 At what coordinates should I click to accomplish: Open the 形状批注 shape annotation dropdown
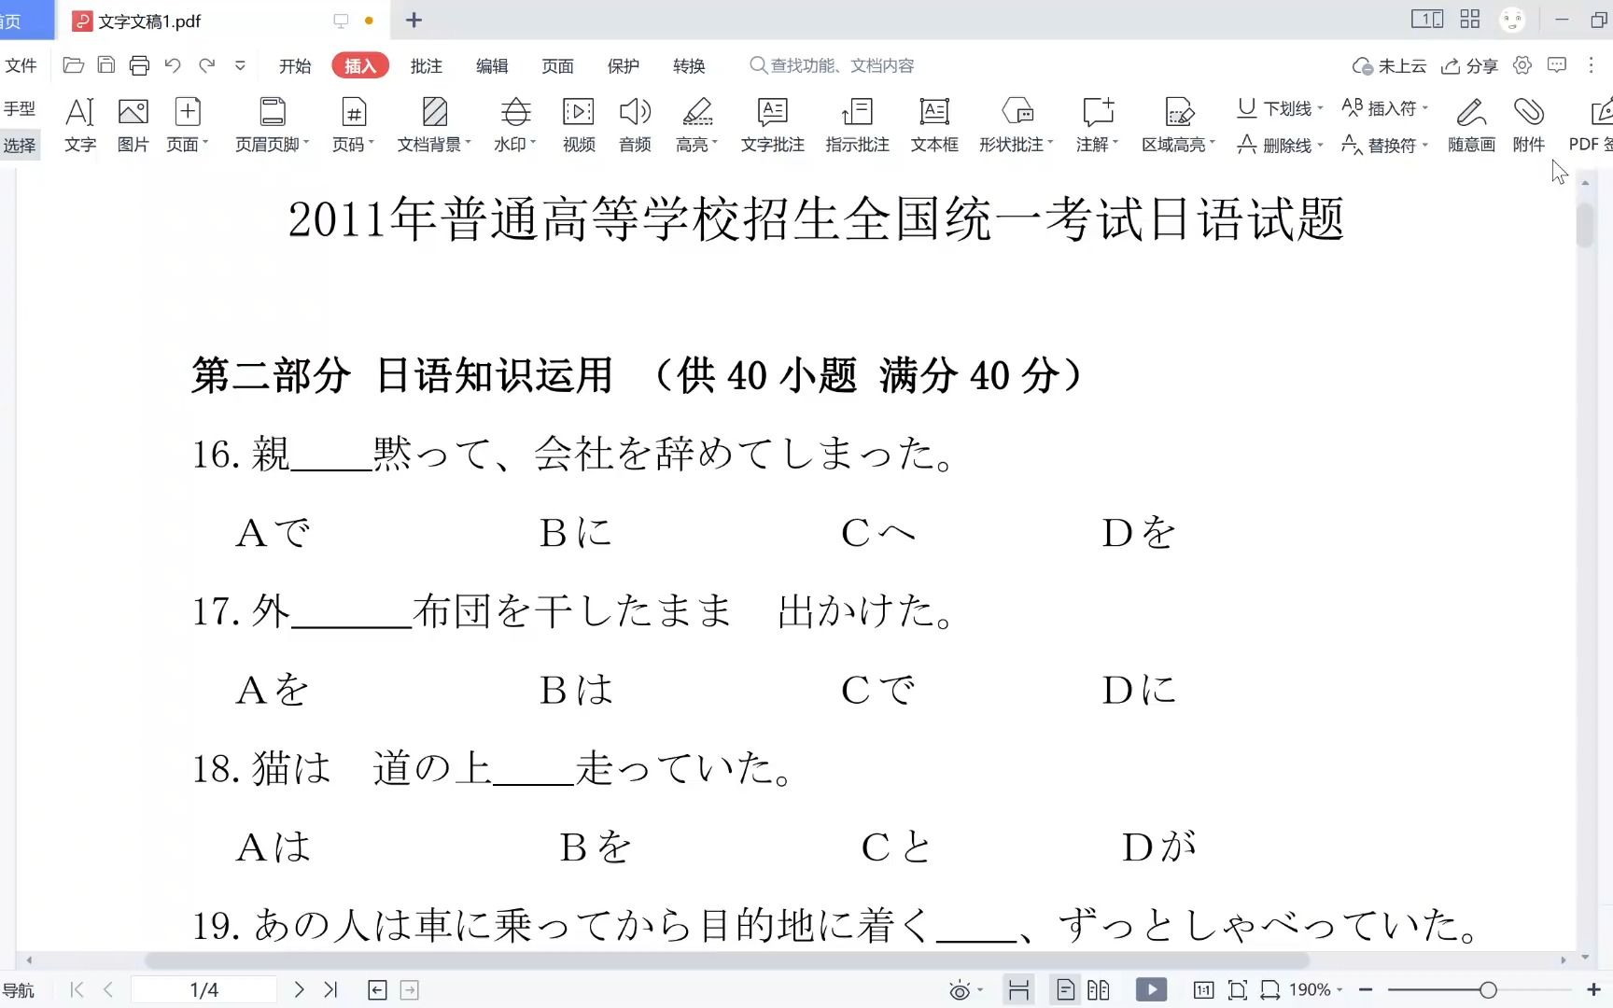click(1017, 125)
